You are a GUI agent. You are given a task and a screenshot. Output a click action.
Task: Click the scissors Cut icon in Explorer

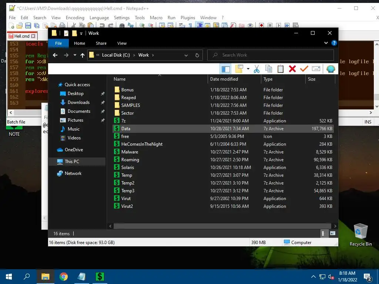[257, 69]
